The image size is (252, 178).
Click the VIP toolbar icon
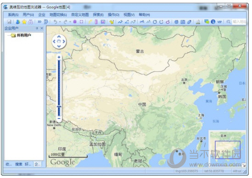219,22
